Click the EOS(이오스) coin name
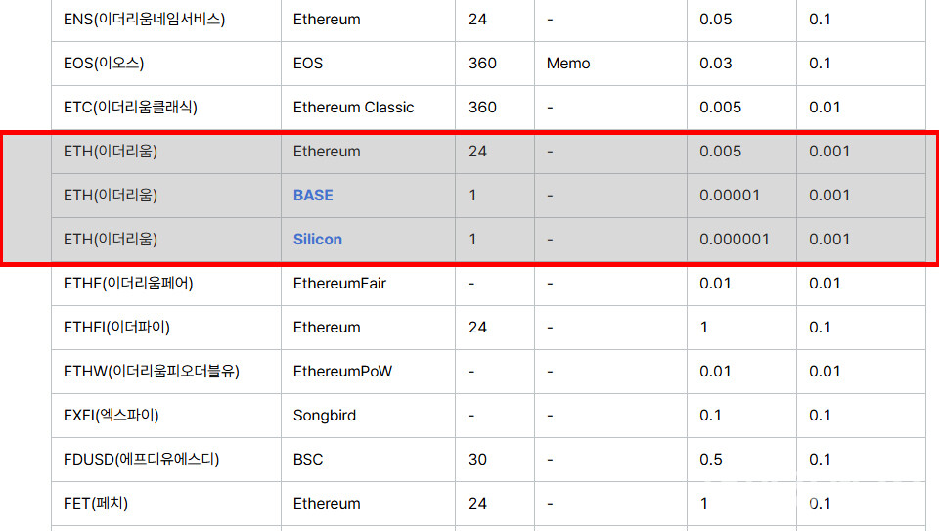Viewport: 939px width, 531px height. click(104, 64)
